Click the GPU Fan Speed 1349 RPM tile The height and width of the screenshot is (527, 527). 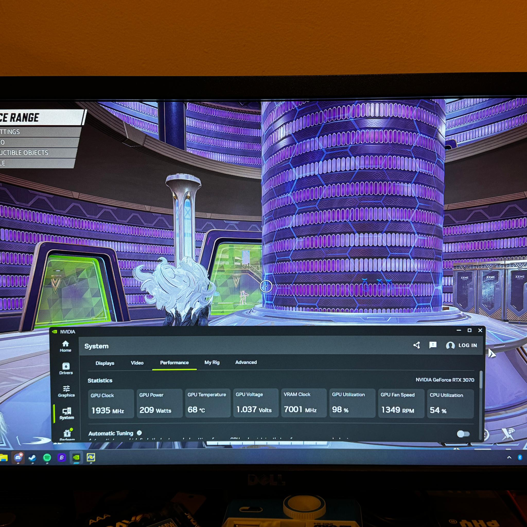401,403
